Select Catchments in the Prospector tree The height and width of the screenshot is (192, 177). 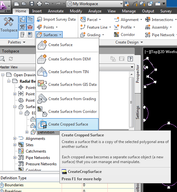pyautogui.click(x=36, y=151)
